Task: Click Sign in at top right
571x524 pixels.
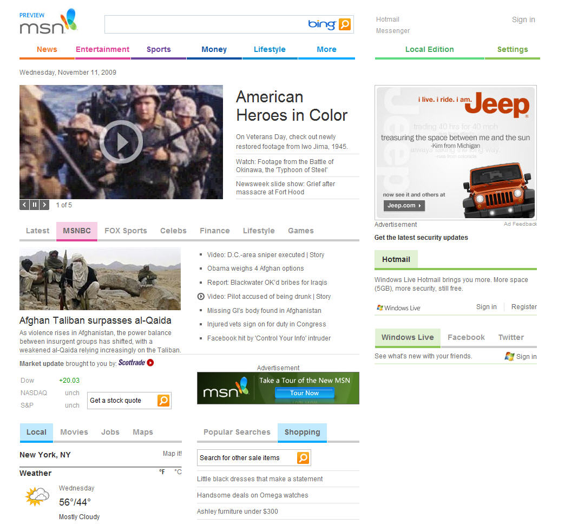Action: [523, 19]
